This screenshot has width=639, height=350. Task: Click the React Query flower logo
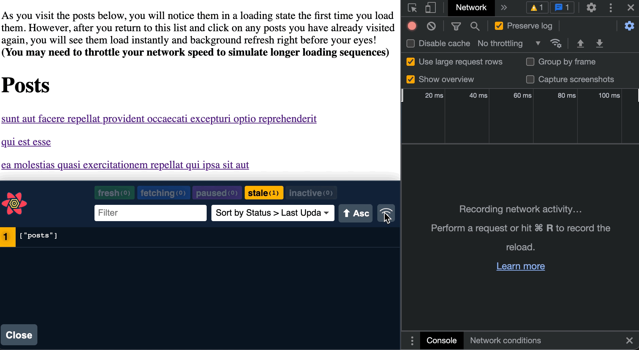14,203
